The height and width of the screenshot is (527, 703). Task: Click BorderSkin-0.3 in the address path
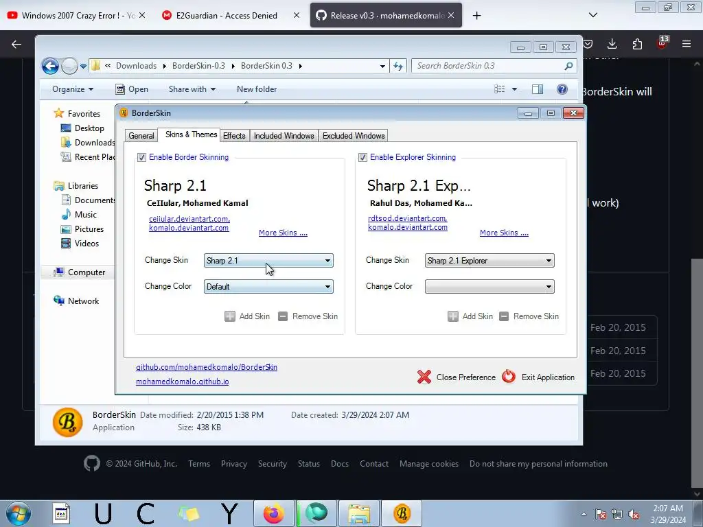pyautogui.click(x=198, y=66)
